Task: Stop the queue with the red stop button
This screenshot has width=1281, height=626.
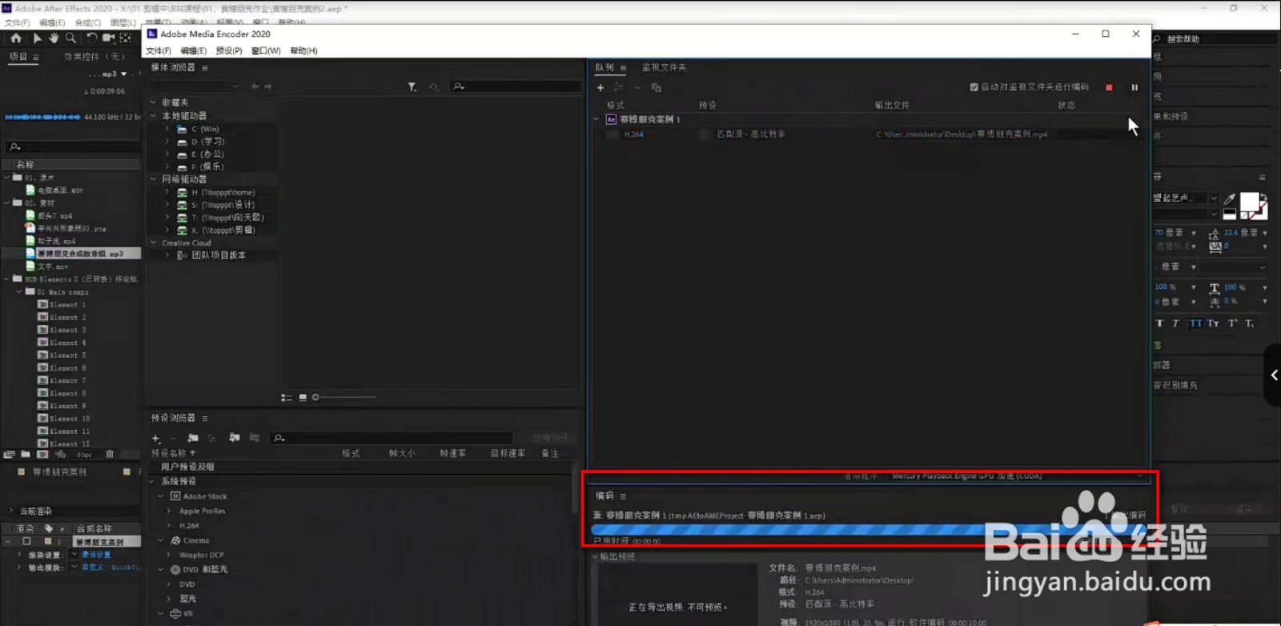Action: pos(1109,87)
